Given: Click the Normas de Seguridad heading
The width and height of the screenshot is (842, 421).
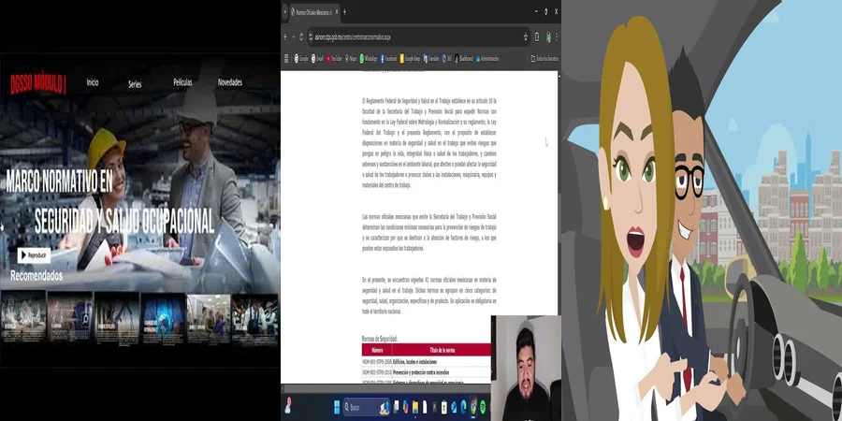Looking at the screenshot, I should (380, 339).
